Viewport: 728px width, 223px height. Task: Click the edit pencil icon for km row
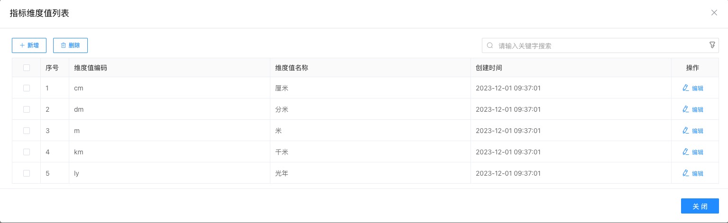(x=685, y=152)
